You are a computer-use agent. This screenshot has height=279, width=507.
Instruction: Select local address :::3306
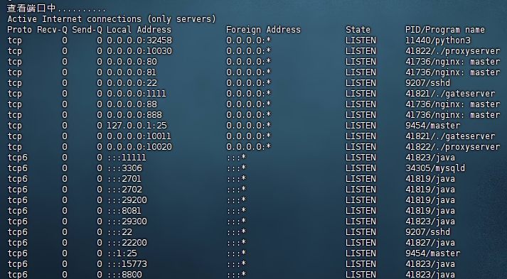click(124, 168)
